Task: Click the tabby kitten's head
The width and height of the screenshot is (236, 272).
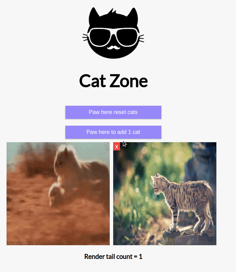Action: tap(157, 184)
